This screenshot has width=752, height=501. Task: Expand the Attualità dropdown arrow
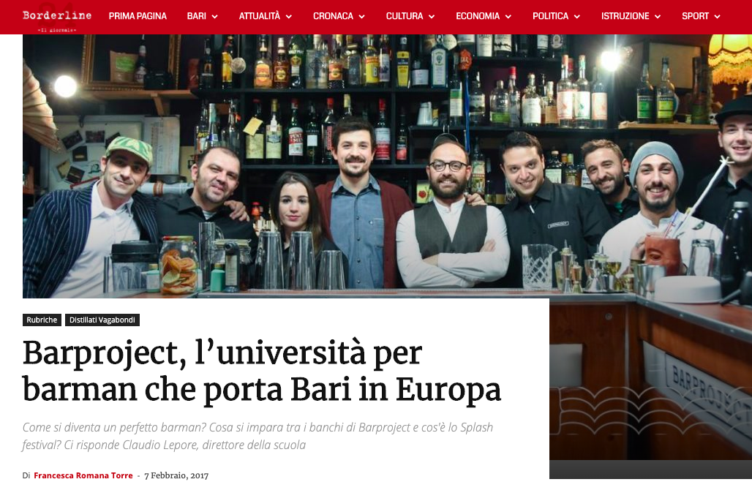289,17
